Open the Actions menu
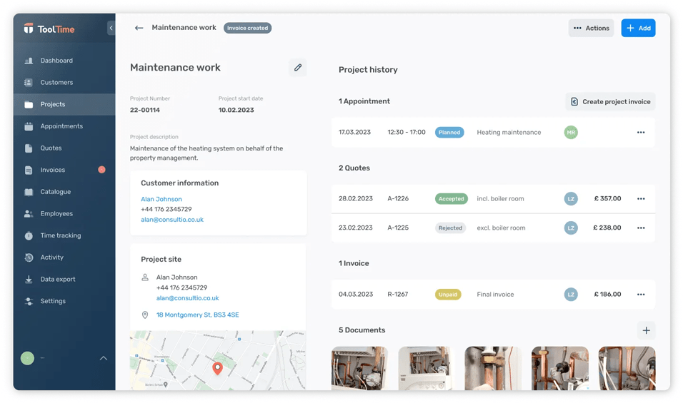Image resolution: width=683 pixels, height=403 pixels. (x=591, y=28)
